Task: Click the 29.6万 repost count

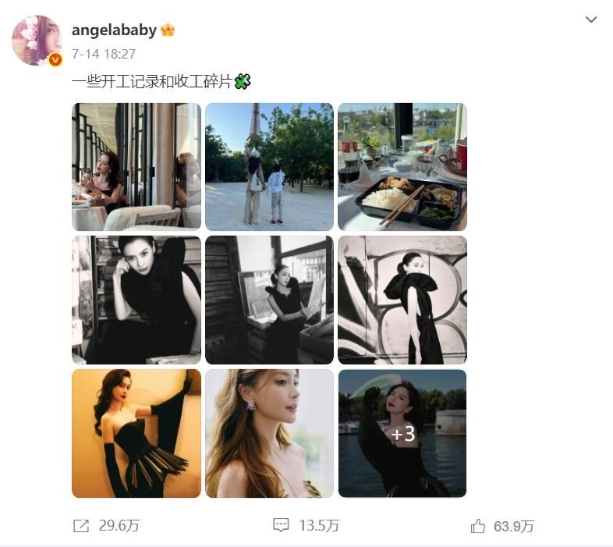Action: tap(119, 525)
